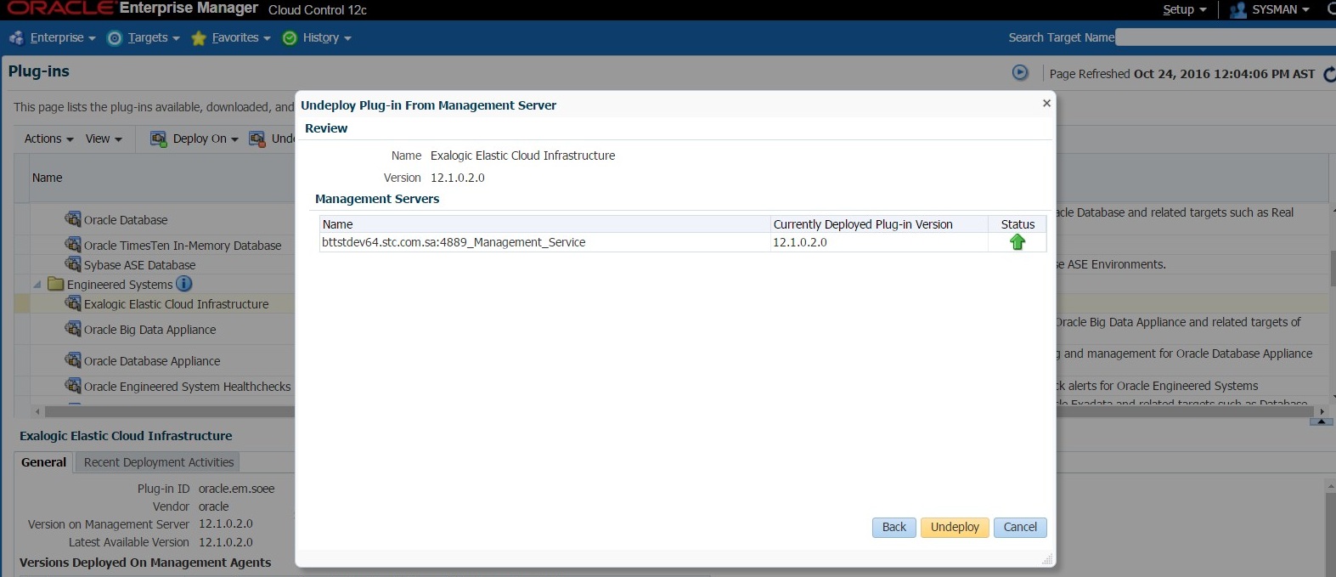Click the scroll left arrow of plug-ins table
The width and height of the screenshot is (1336, 577).
(x=37, y=411)
